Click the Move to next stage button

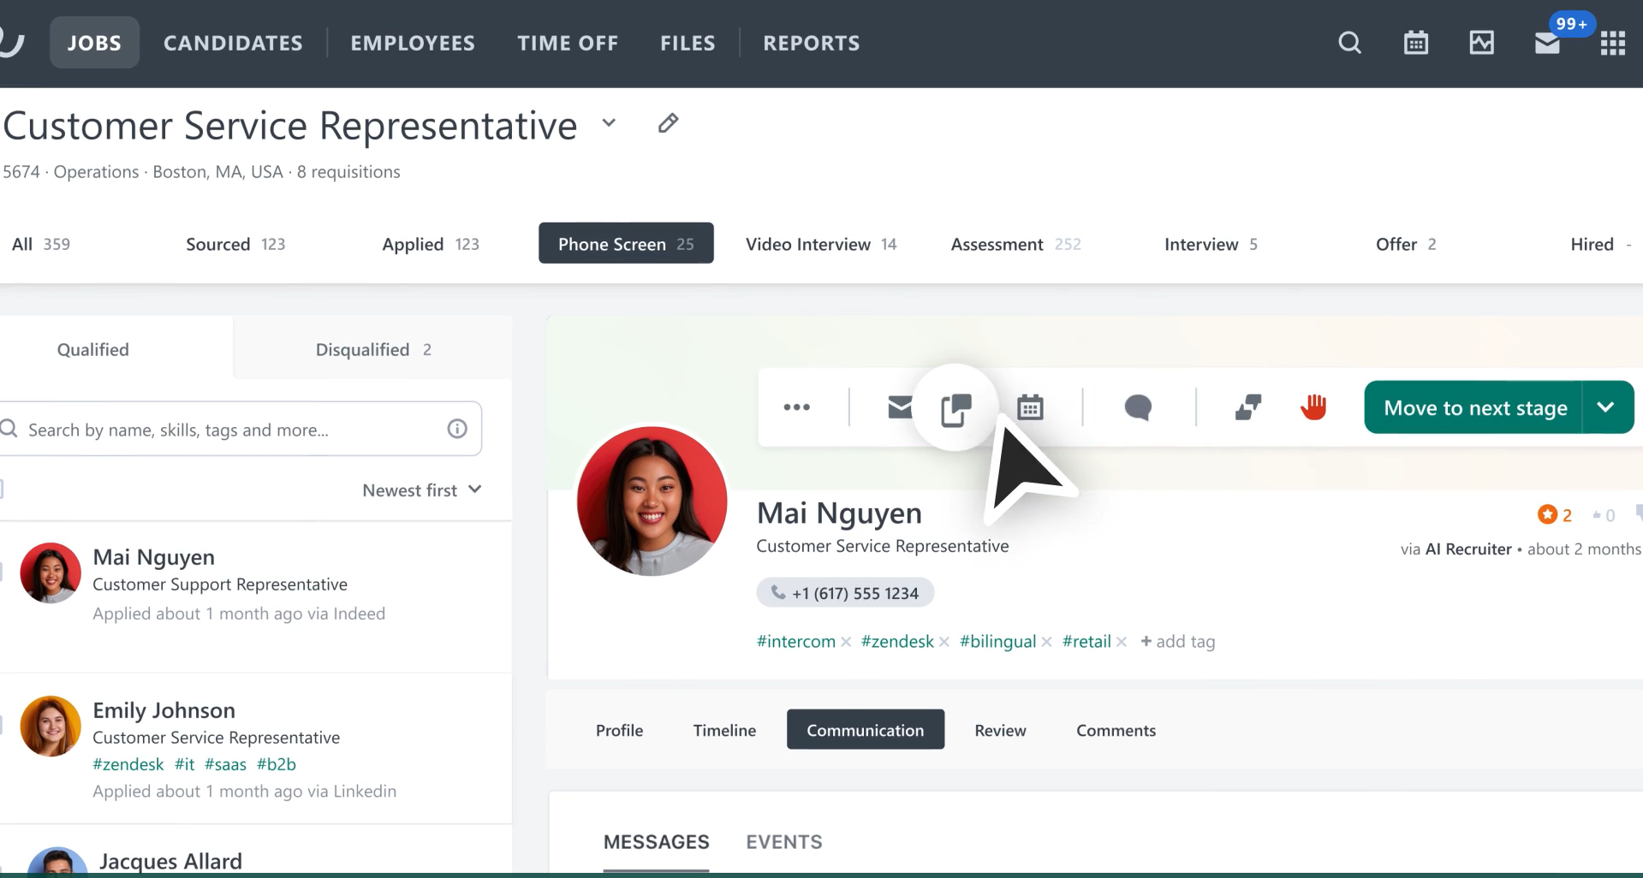[1474, 407]
